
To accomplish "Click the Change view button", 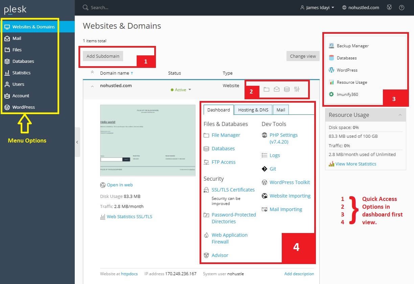I will (x=303, y=56).
